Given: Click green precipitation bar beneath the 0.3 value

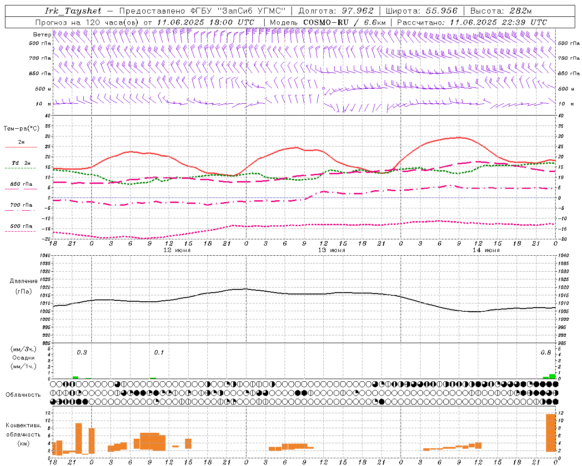Looking at the screenshot, I should 75,377.
